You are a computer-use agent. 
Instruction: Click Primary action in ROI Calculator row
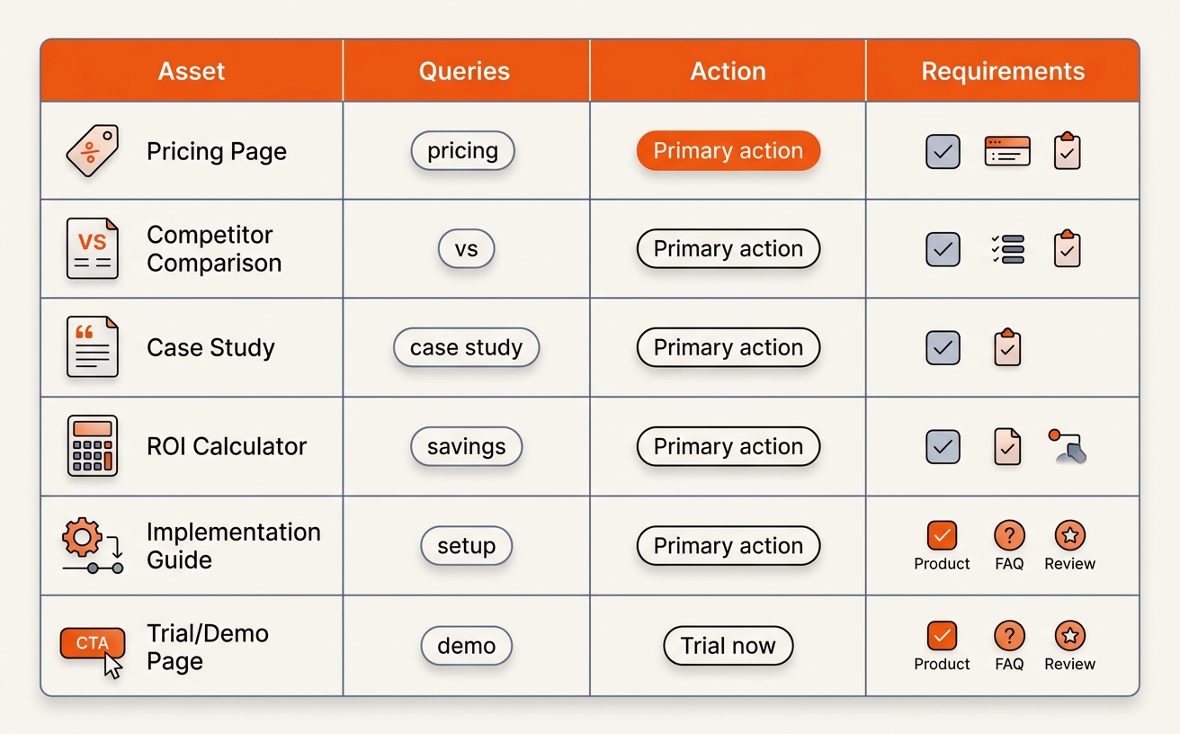[x=729, y=446]
